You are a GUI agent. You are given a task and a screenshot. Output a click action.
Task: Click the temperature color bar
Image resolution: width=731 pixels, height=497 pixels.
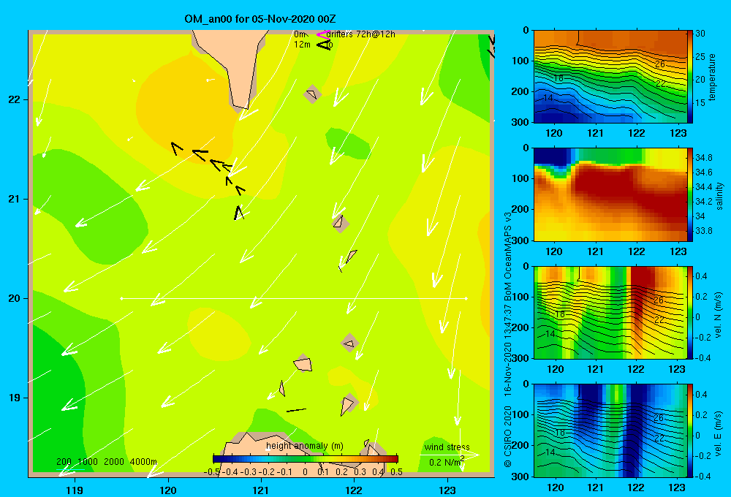pos(690,77)
